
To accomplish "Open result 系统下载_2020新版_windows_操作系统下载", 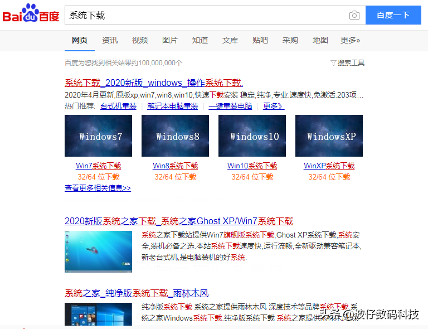I will pyautogui.click(x=154, y=83).
